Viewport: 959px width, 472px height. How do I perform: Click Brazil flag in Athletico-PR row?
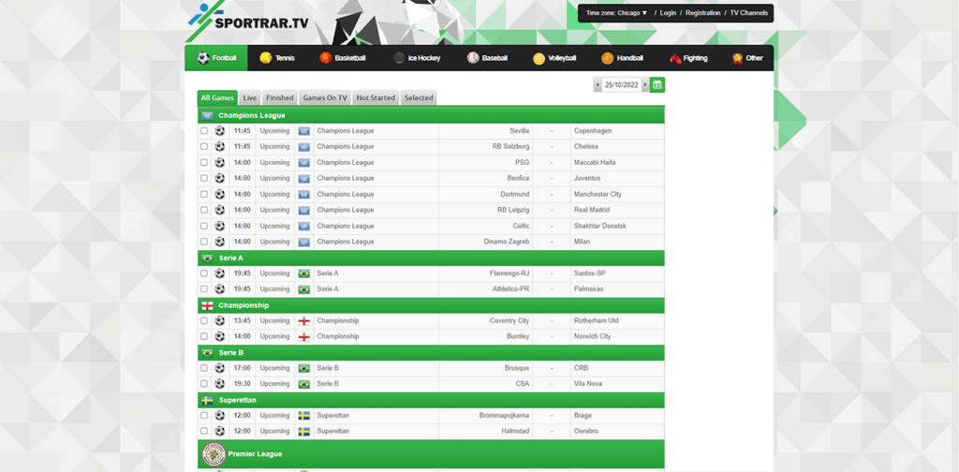click(x=303, y=289)
